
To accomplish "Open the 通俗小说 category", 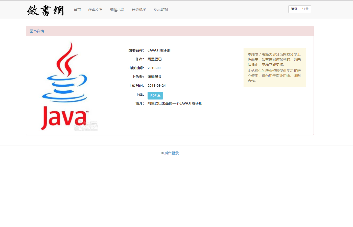I will (x=117, y=10).
